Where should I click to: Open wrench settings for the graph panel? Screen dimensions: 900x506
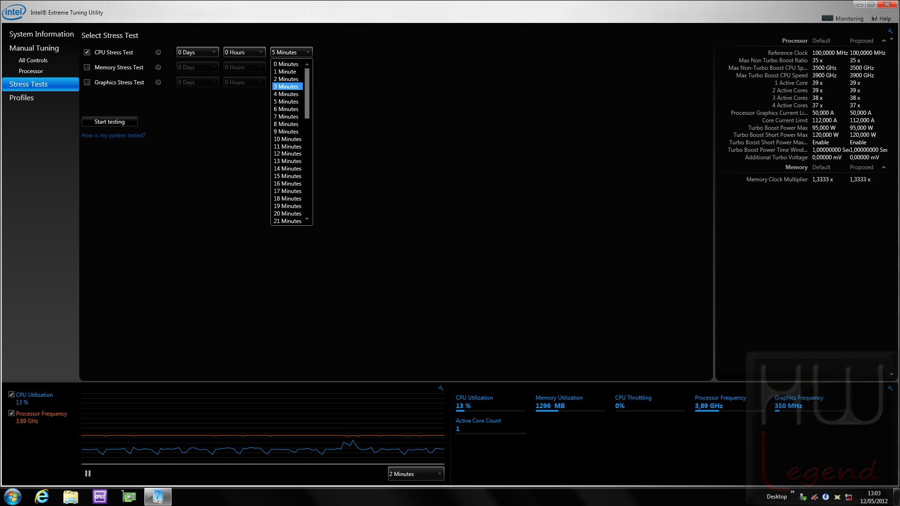(441, 388)
